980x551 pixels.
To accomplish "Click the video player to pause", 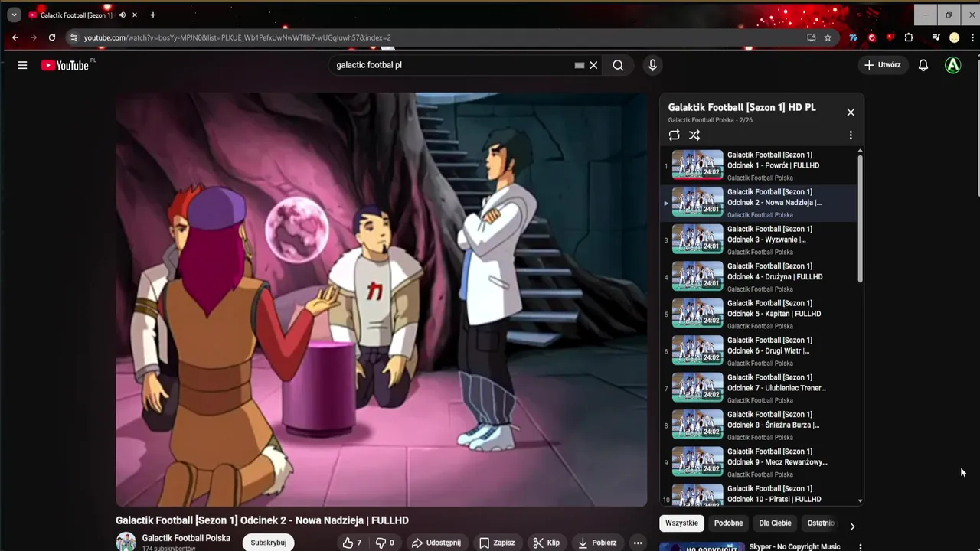I will click(381, 299).
